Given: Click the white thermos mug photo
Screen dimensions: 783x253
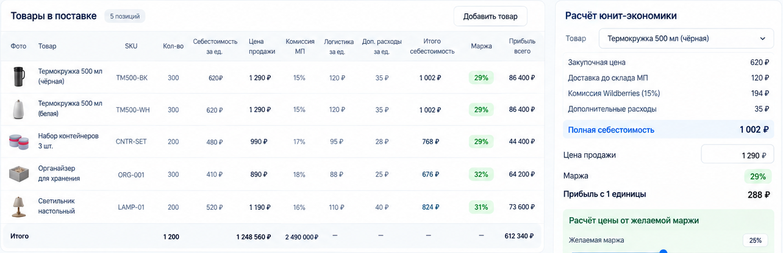Looking at the screenshot, I should 20,109.
